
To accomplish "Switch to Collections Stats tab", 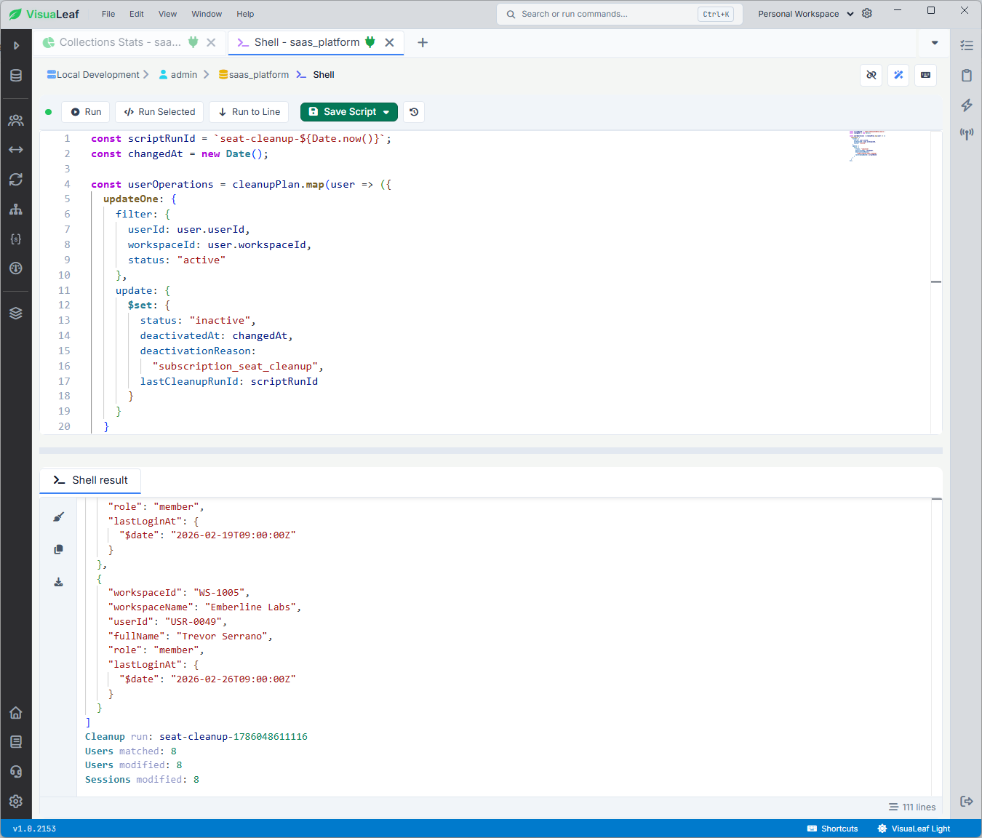I will 120,42.
